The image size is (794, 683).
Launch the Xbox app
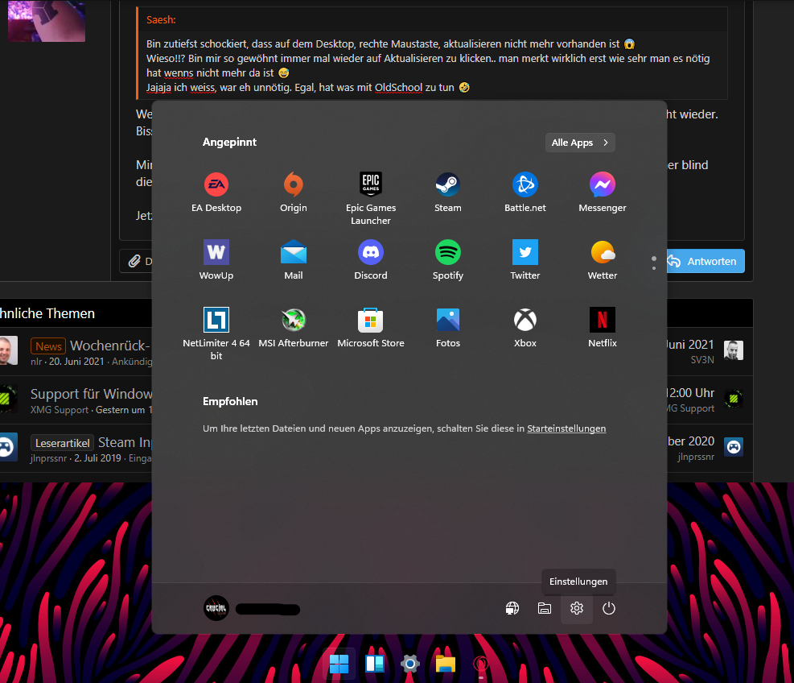[x=525, y=328]
